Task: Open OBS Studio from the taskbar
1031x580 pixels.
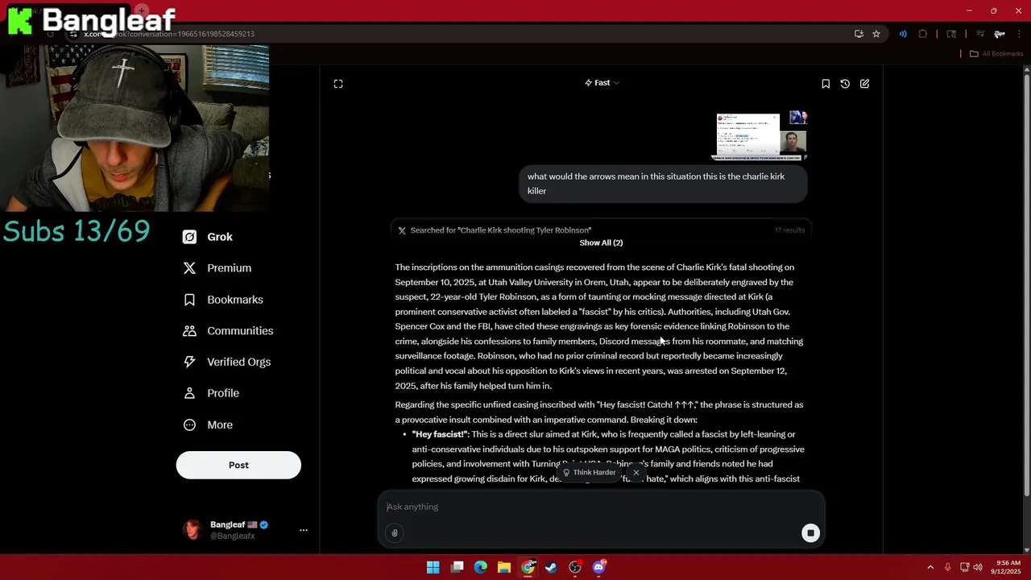Action: 575,567
